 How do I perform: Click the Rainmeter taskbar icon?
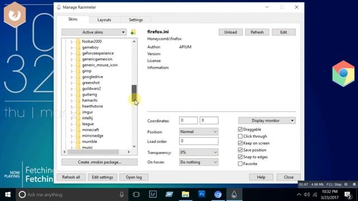[234, 194]
